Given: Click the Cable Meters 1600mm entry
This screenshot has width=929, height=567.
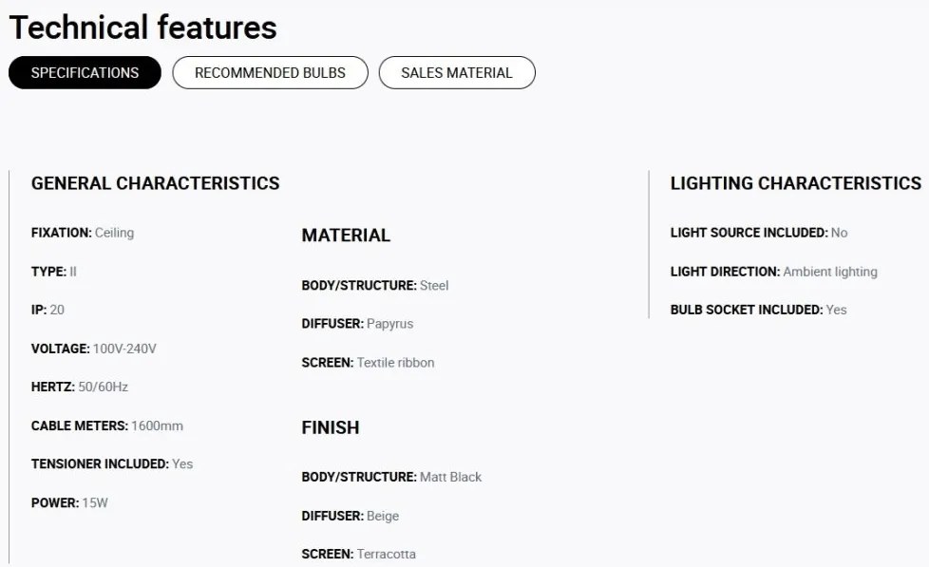Looking at the screenshot, I should (x=107, y=425).
